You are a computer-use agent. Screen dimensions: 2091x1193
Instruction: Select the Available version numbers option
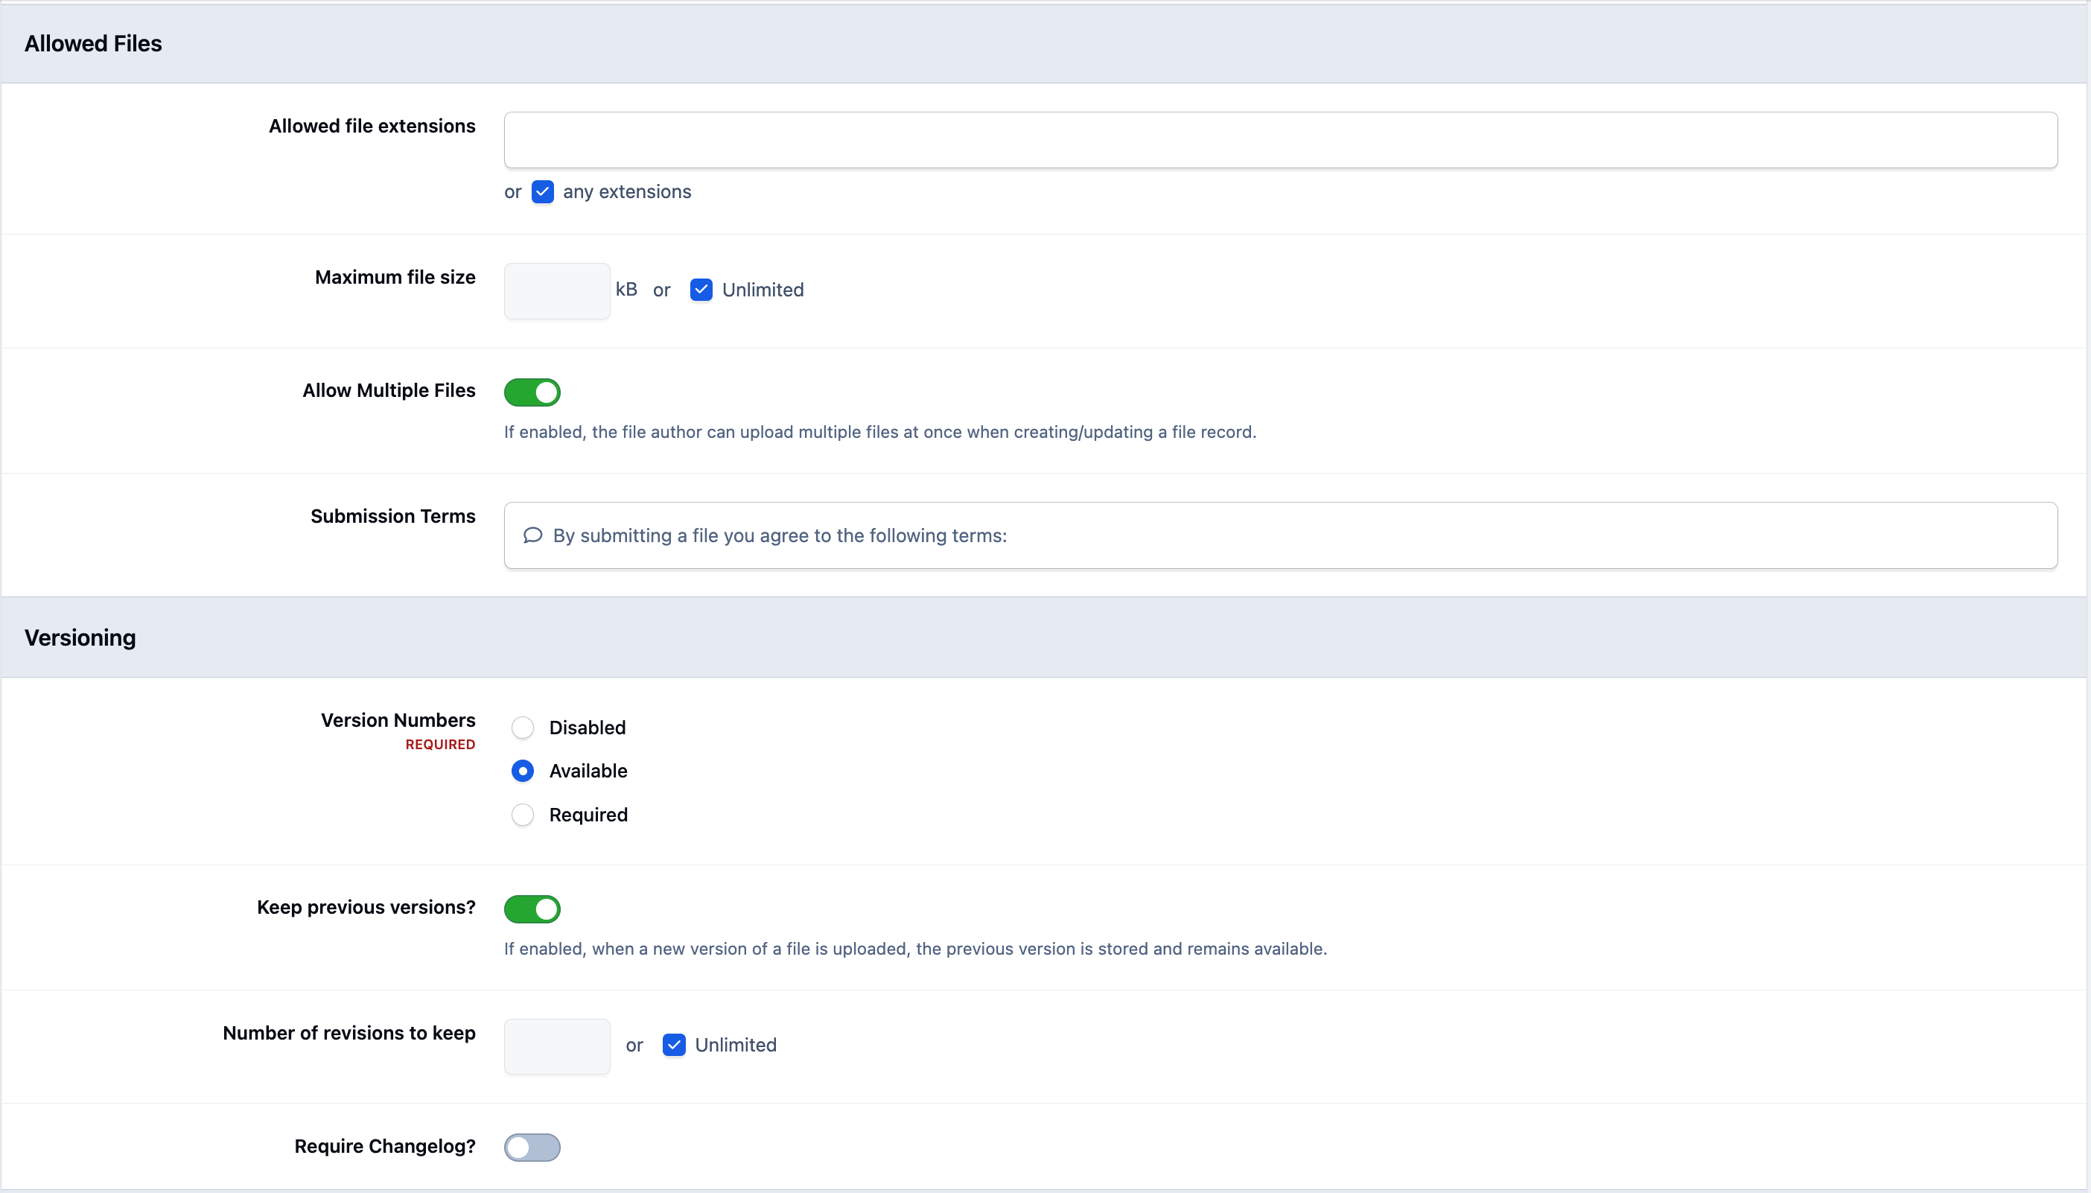(522, 771)
